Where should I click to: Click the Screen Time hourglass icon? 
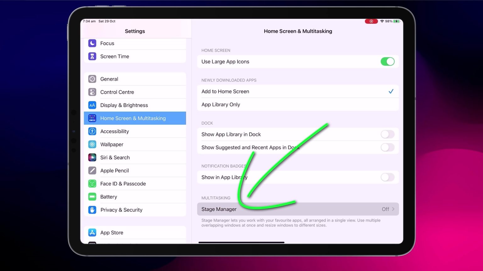click(x=92, y=56)
